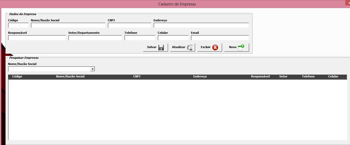Click the CNPJ input field
Viewport: 350px width, 145px height.
(129, 25)
